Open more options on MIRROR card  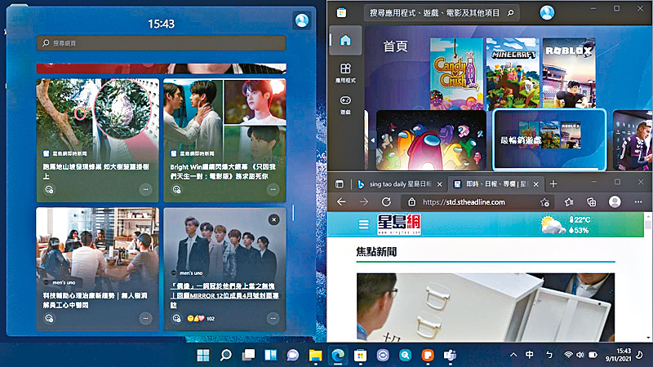tap(273, 318)
